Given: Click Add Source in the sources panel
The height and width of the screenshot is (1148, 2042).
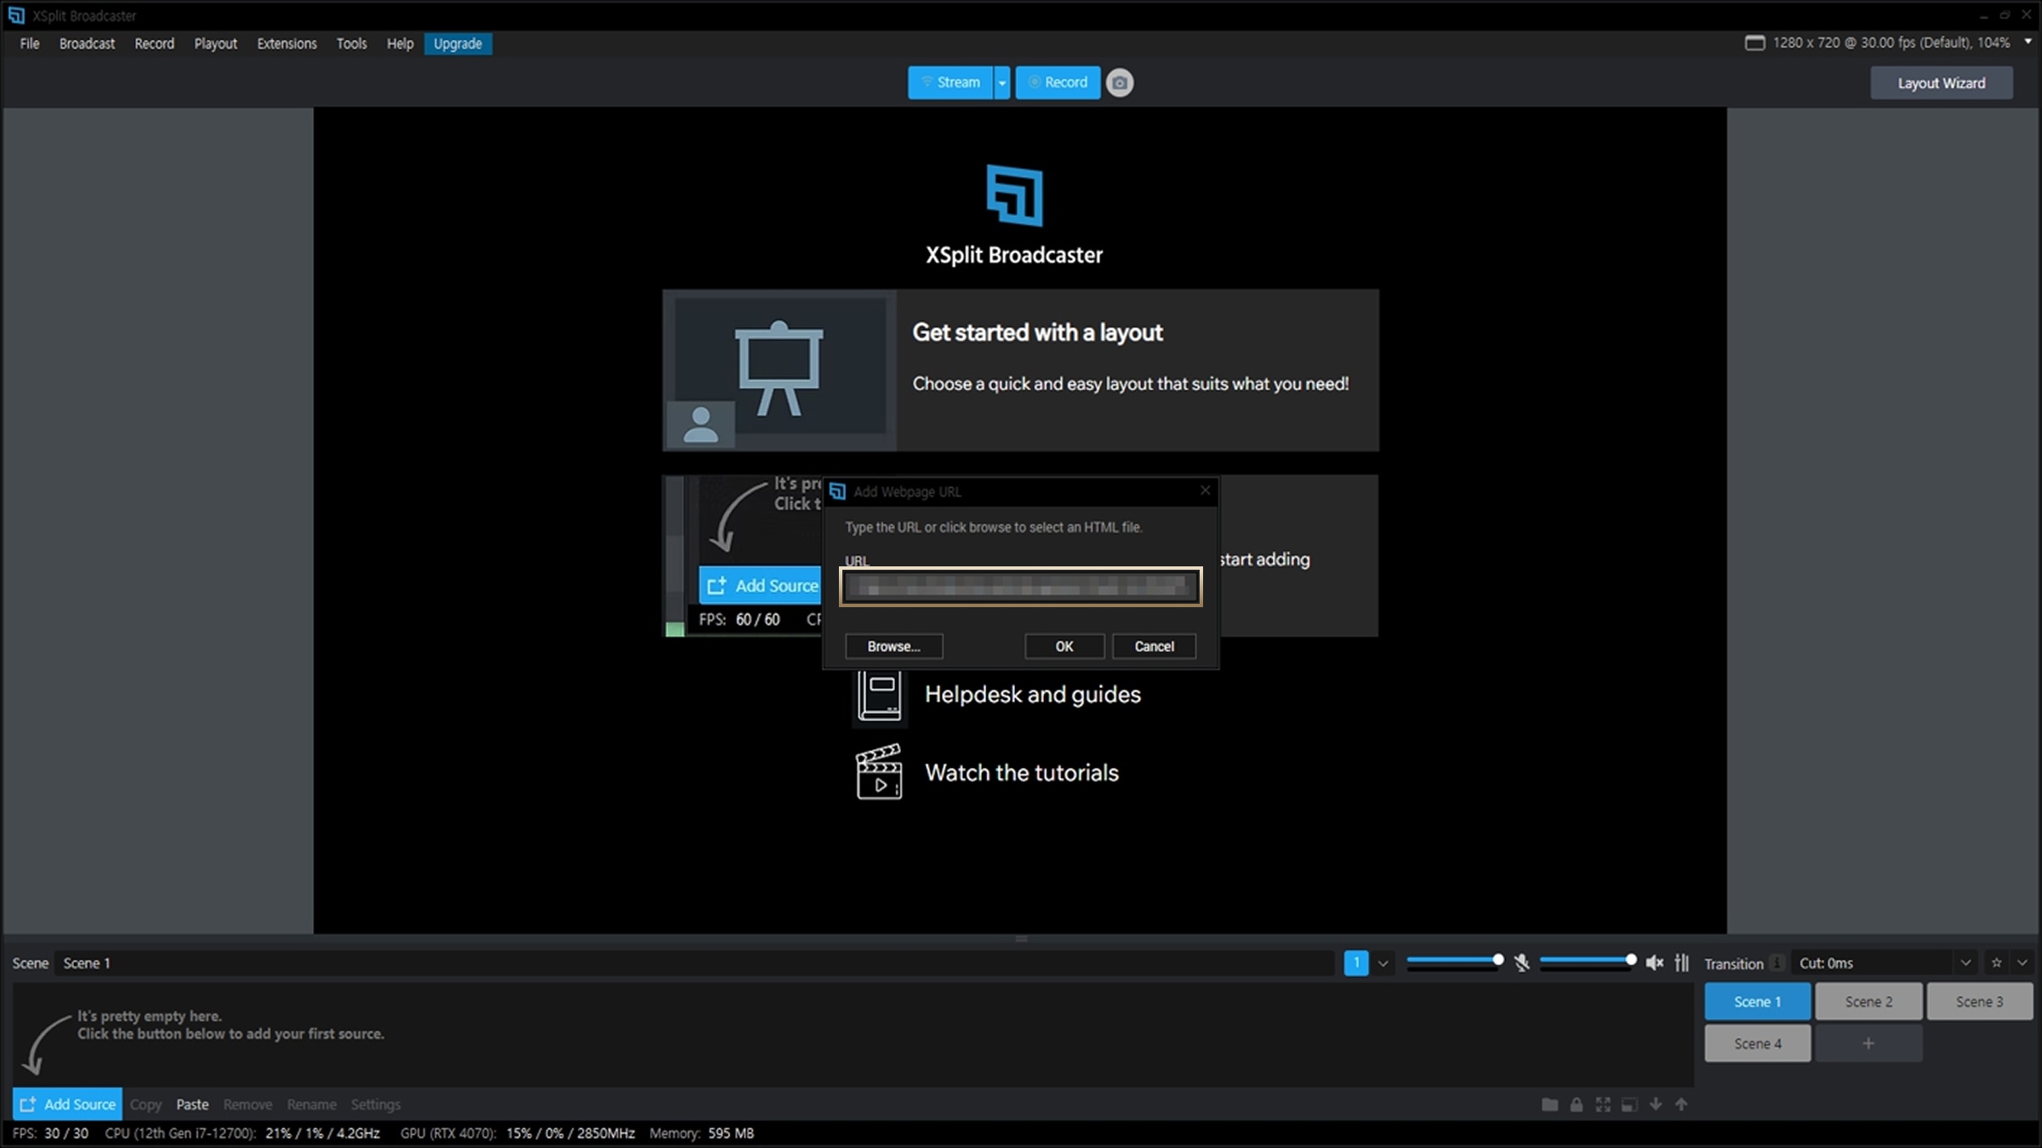Looking at the screenshot, I should click(67, 1104).
